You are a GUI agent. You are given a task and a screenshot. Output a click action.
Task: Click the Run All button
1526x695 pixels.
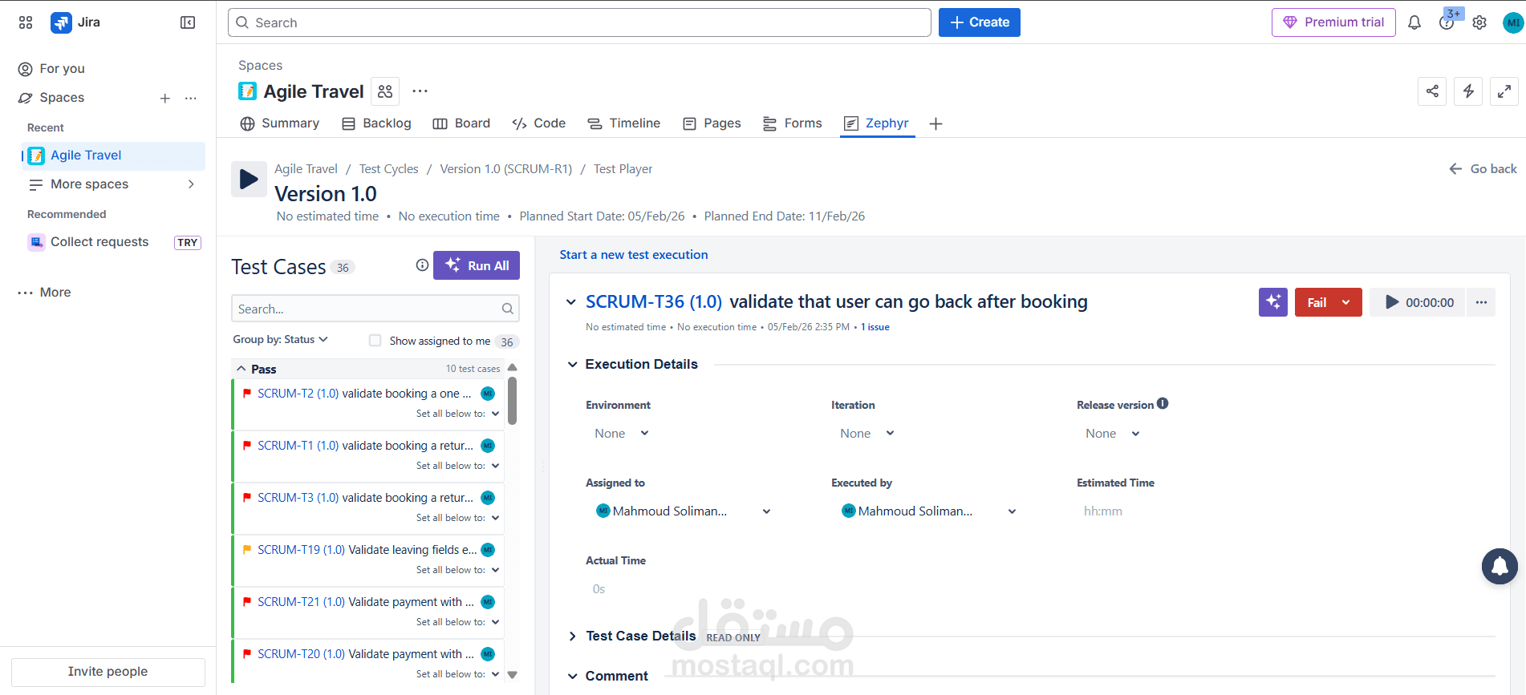click(477, 265)
